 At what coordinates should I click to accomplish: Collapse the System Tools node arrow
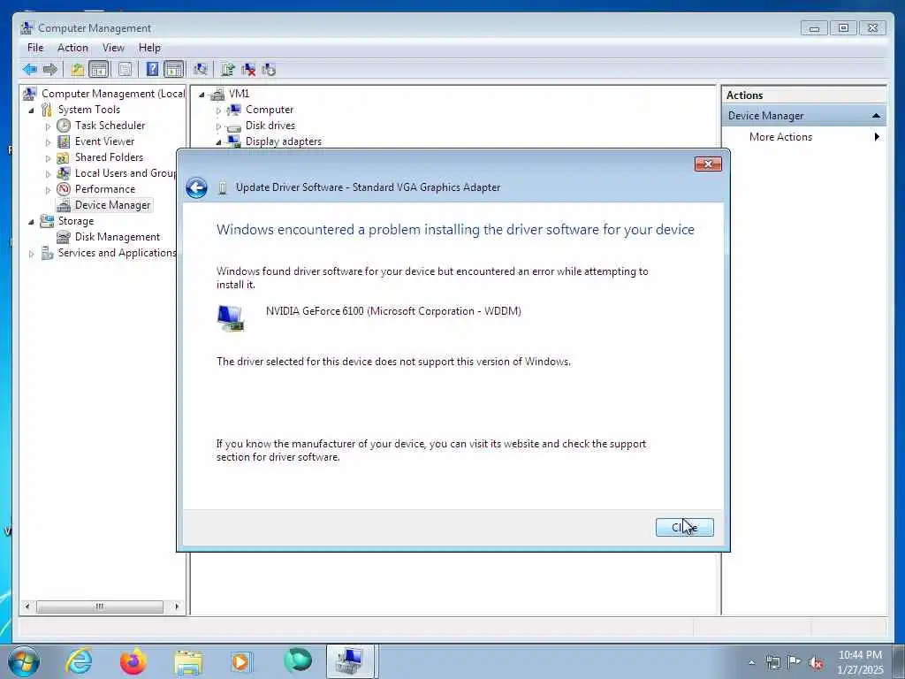point(31,111)
